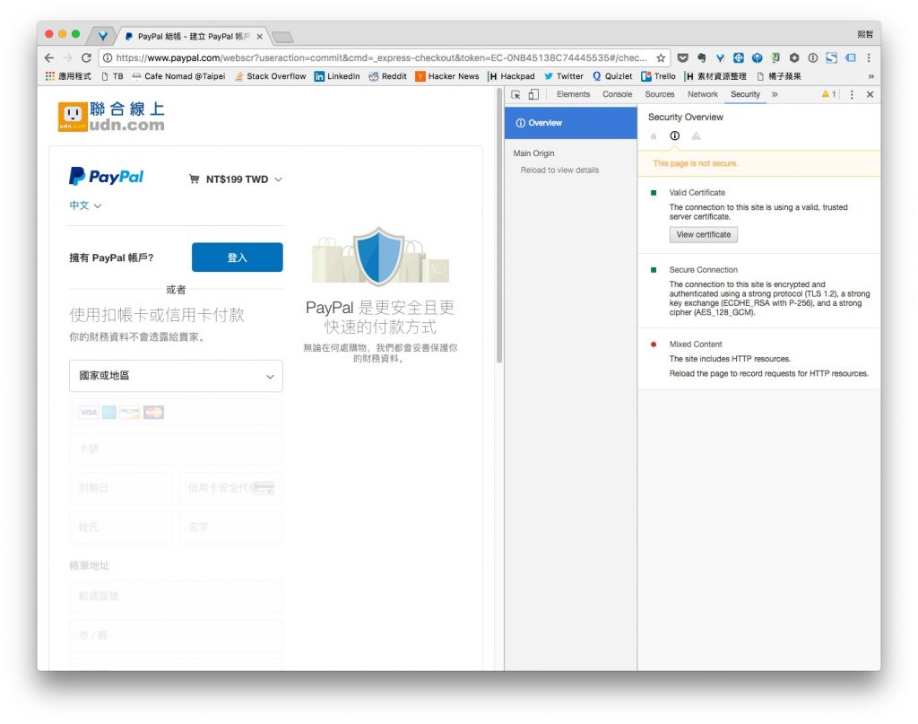
Task: Reload the PayPal page
Action: pyautogui.click(x=86, y=57)
